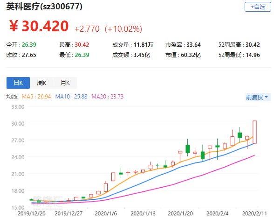Click the percent change (+10.02%)
This screenshot has width=274, height=218.
tap(123, 29)
